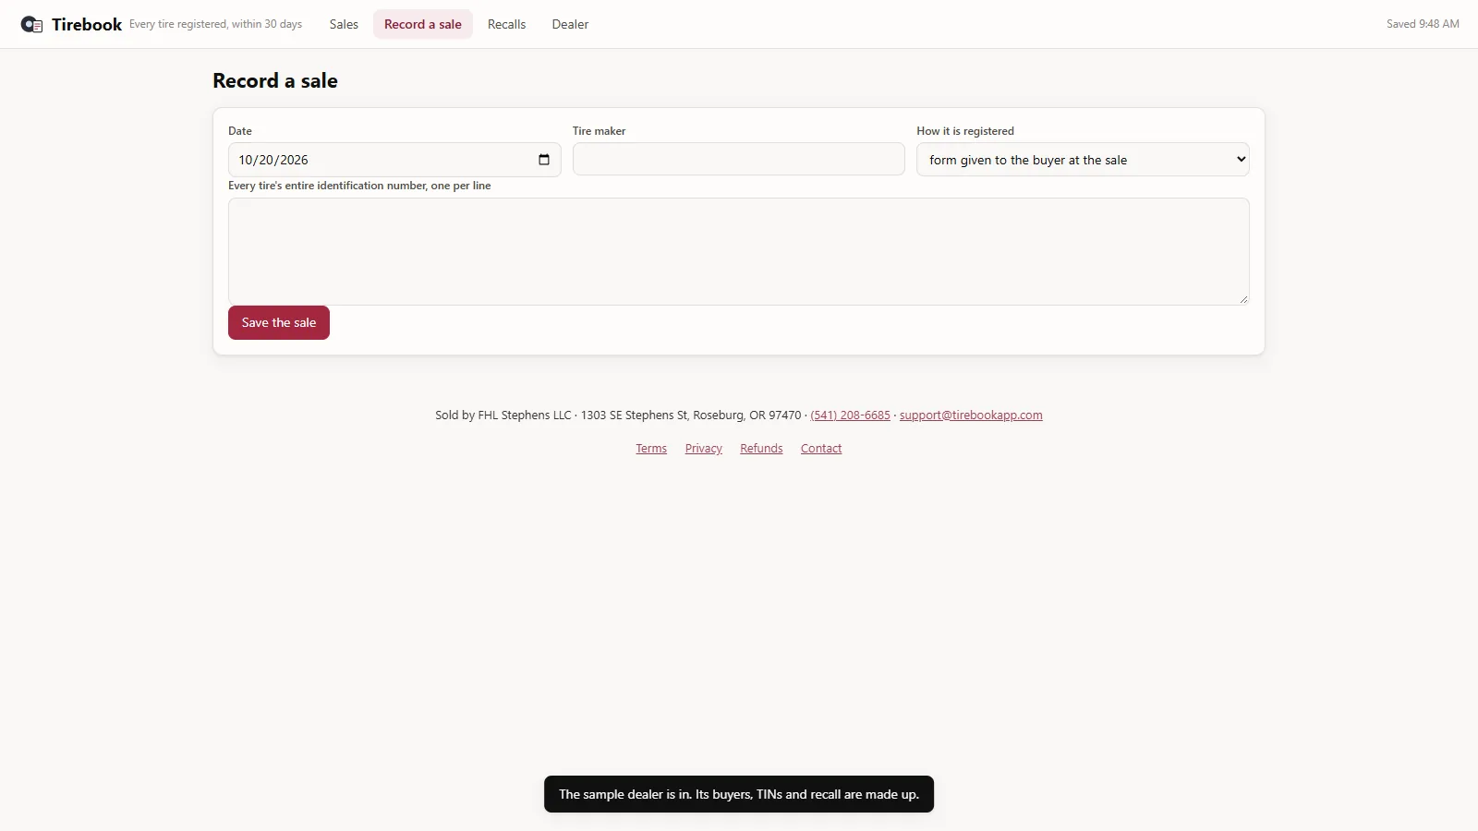Viewport: 1478px width, 831px height.
Task: Open the Refunds link
Action: pyautogui.click(x=761, y=449)
